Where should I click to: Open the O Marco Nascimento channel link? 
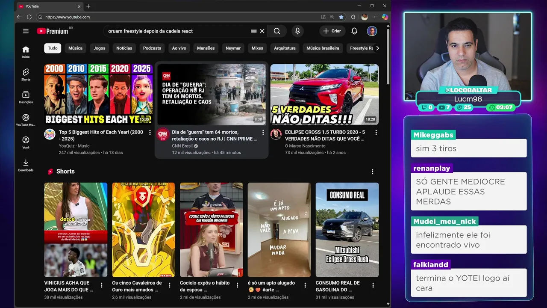[x=305, y=146]
